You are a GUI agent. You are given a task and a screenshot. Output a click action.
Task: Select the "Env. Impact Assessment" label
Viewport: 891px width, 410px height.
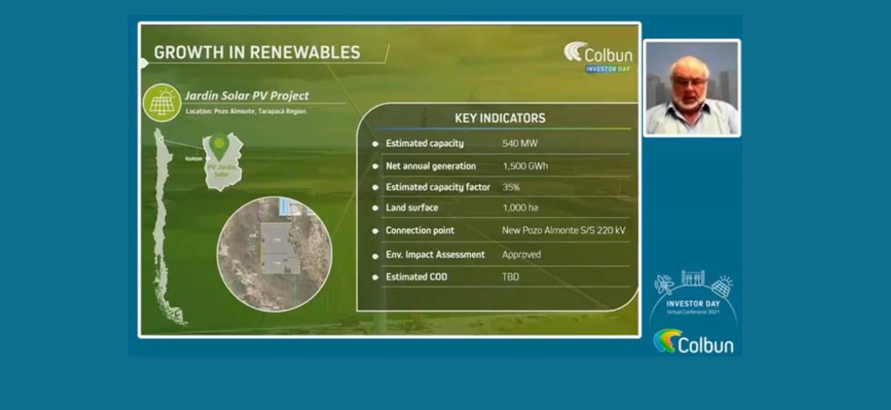(x=435, y=254)
